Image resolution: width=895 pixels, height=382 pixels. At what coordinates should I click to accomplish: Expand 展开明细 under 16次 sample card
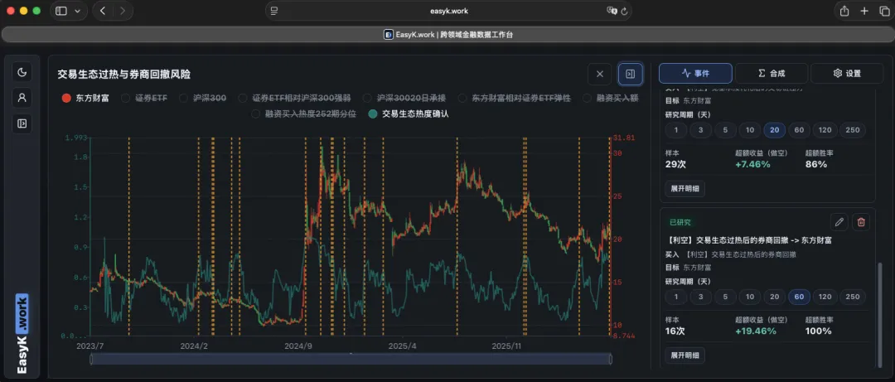pos(685,355)
